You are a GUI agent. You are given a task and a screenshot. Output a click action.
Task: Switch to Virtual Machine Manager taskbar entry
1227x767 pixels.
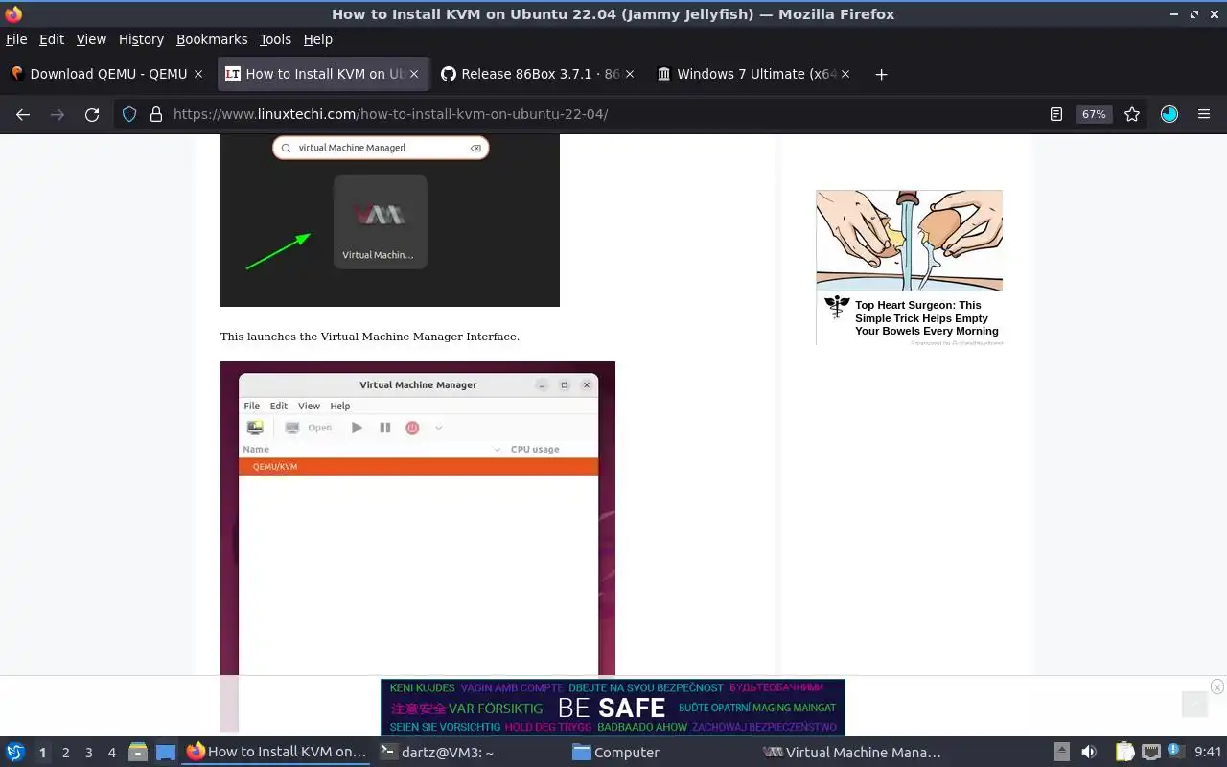851,753
